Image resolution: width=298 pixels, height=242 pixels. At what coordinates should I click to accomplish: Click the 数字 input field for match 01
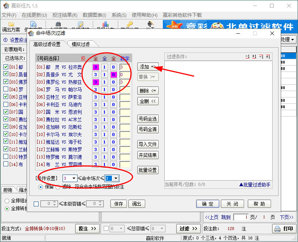coord(125,67)
